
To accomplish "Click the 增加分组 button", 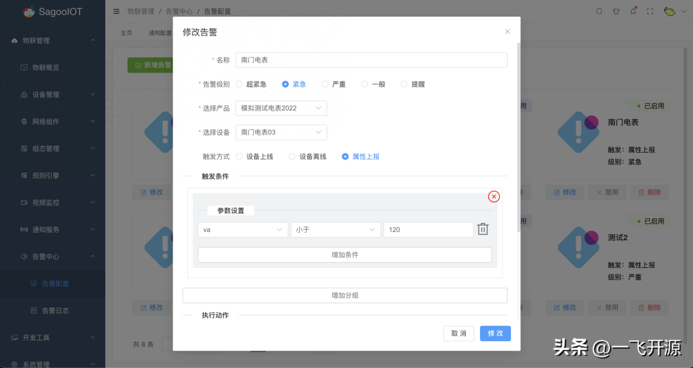I will click(345, 296).
